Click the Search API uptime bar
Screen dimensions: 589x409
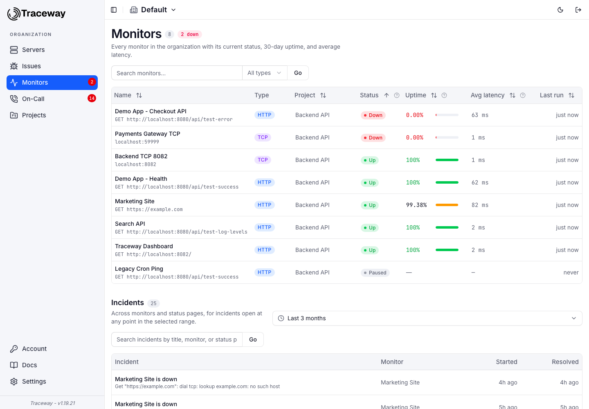447,227
